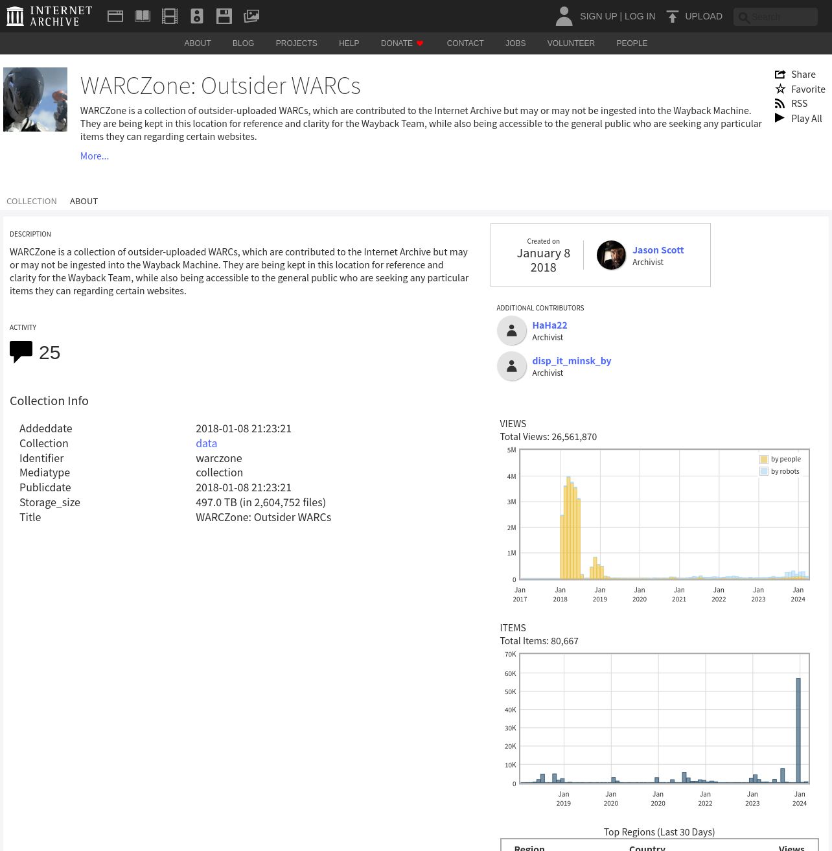Expand description with the More... link
This screenshot has height=851, width=832.
click(95, 156)
